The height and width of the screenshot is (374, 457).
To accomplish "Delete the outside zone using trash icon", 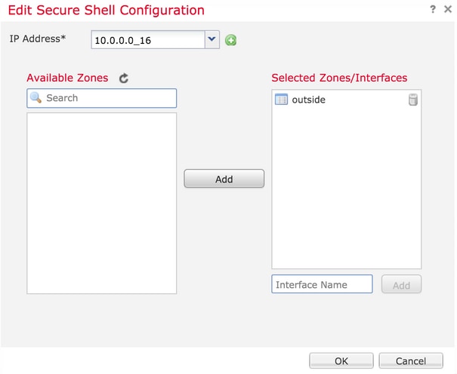I will [x=412, y=100].
